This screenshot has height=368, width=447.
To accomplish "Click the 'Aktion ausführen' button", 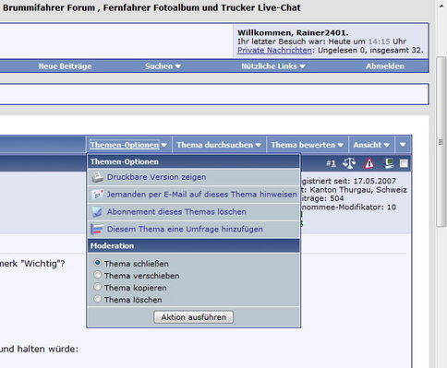I will click(x=194, y=317).
